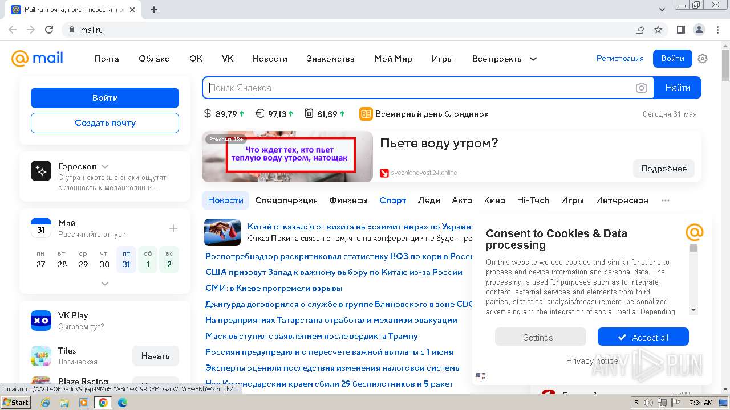Screen dimensions: 730x410
Task: Reload the page
Action: pos(49,30)
